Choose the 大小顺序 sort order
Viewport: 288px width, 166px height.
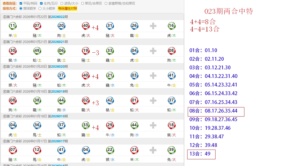40,8
